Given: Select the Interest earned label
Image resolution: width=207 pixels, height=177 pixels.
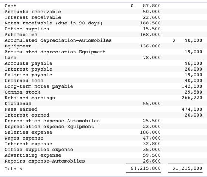Looking at the screenshot, I should pos(27,115).
